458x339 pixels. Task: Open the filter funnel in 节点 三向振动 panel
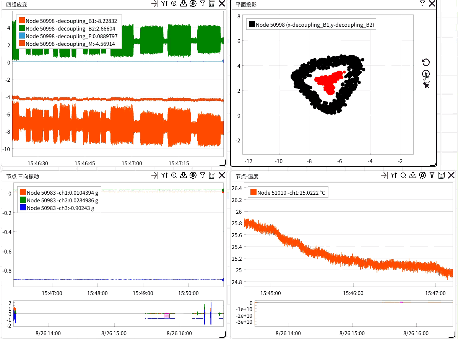click(203, 176)
